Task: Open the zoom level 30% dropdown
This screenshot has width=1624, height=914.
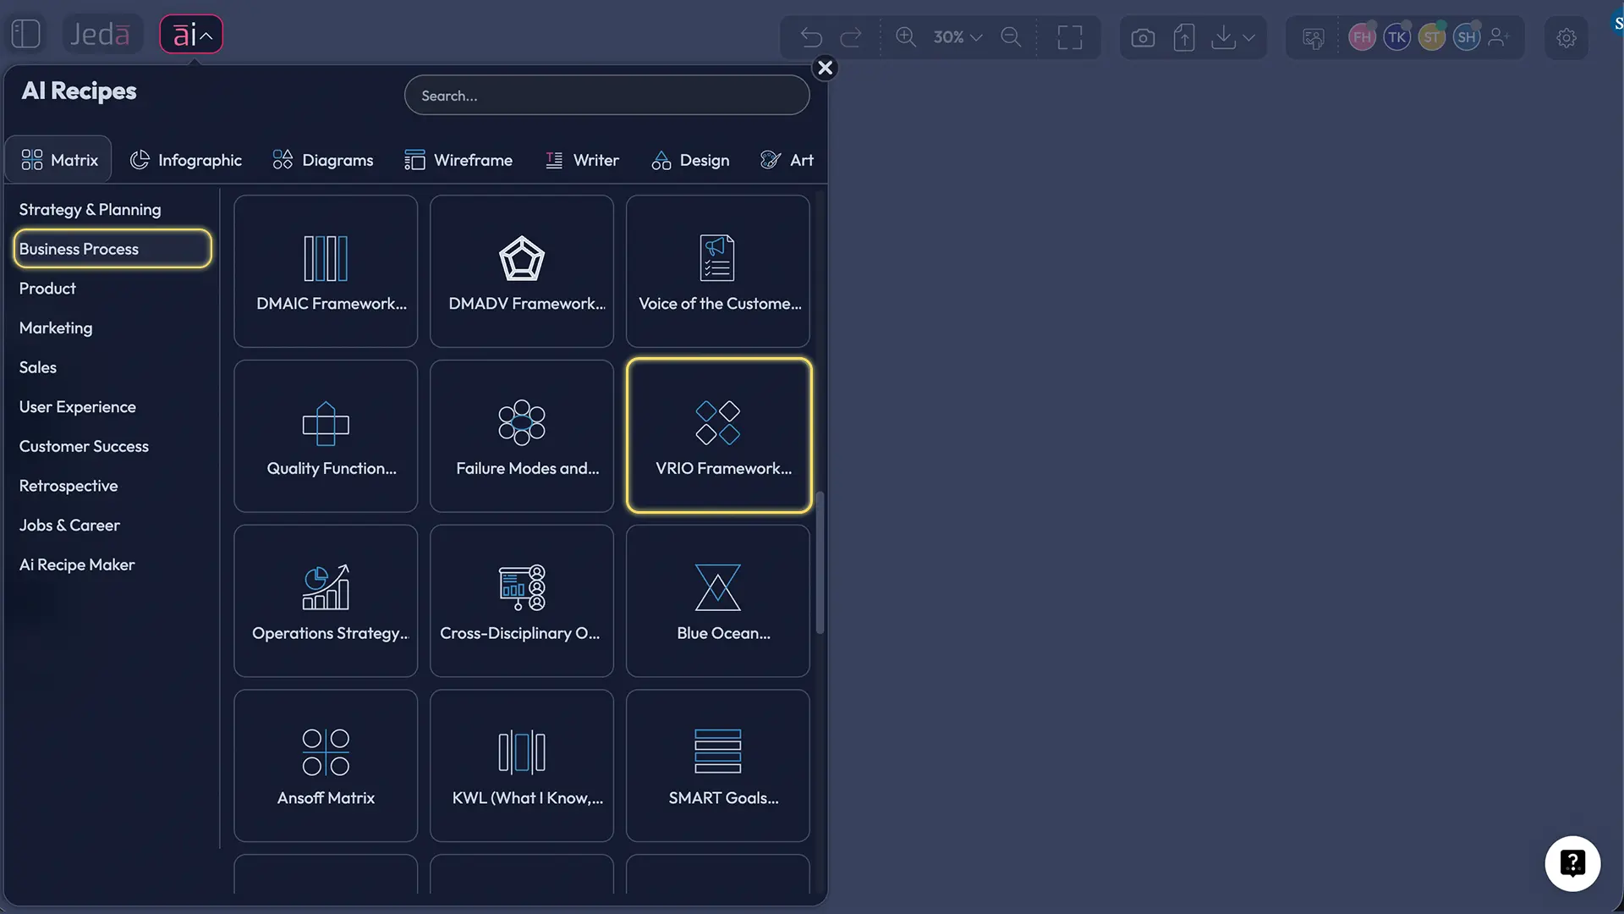Action: pyautogui.click(x=956, y=37)
